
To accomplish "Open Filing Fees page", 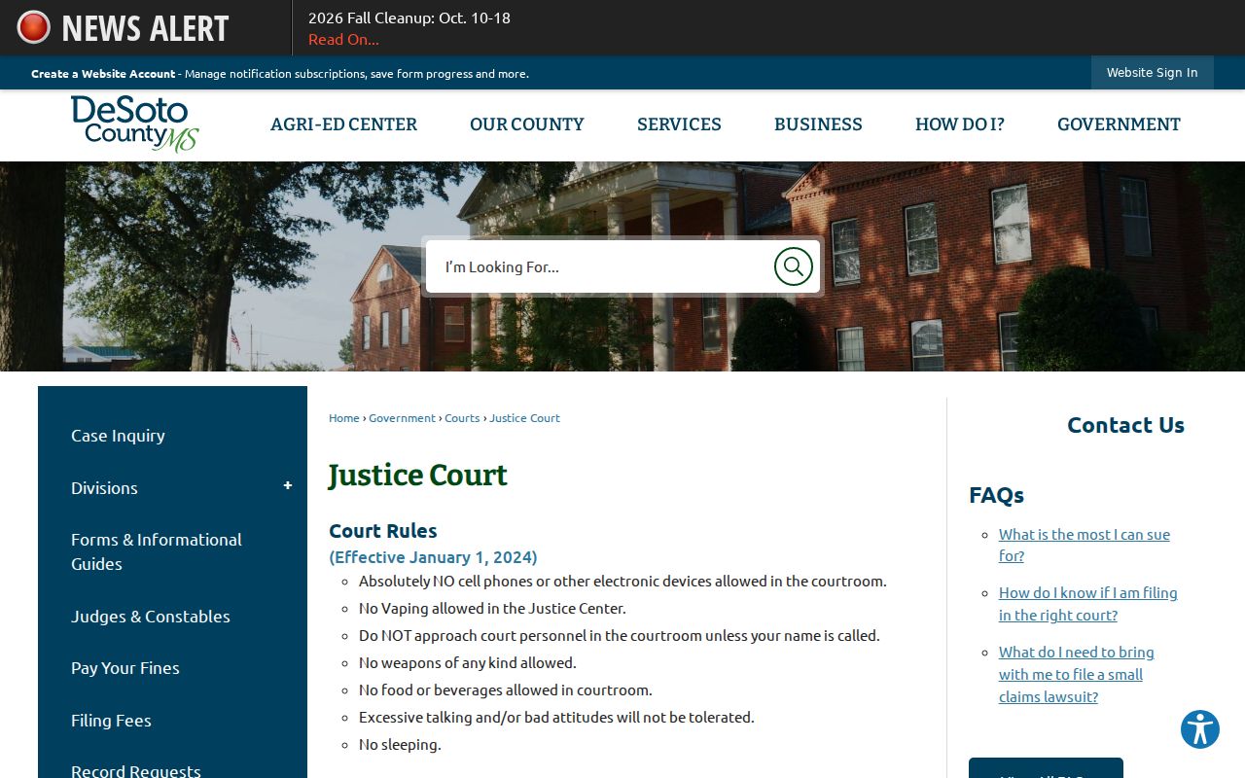I will tap(111, 721).
